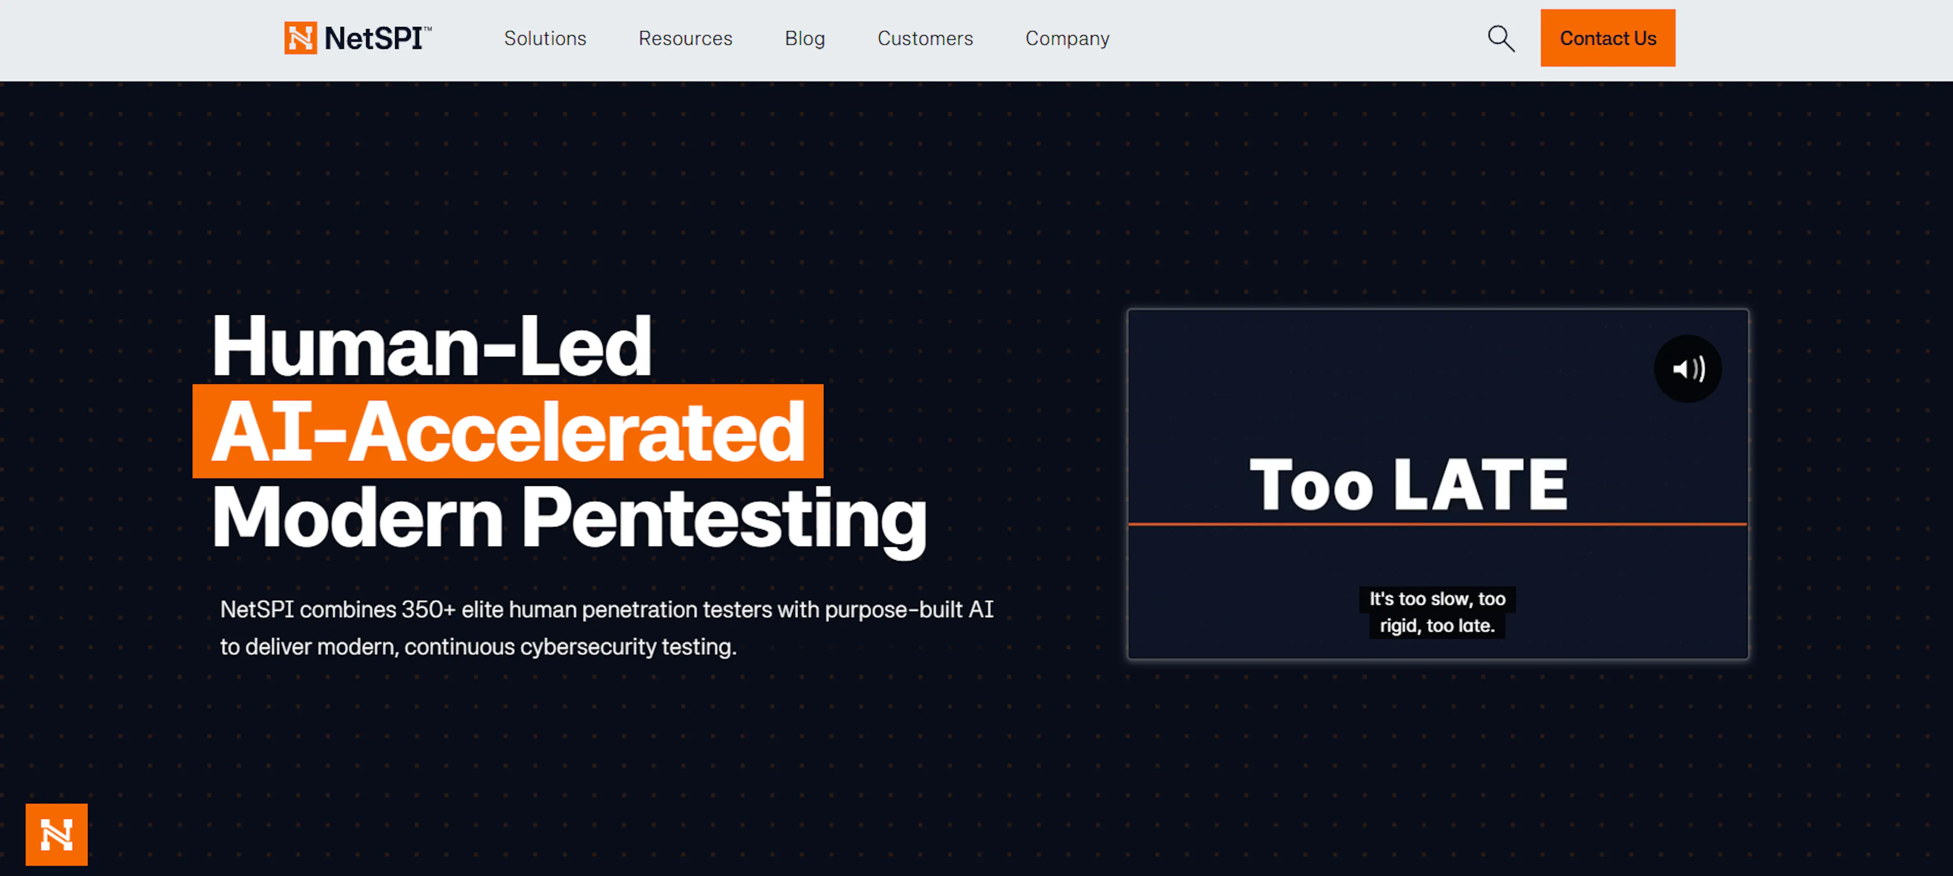Open the Customers menu

(x=925, y=38)
